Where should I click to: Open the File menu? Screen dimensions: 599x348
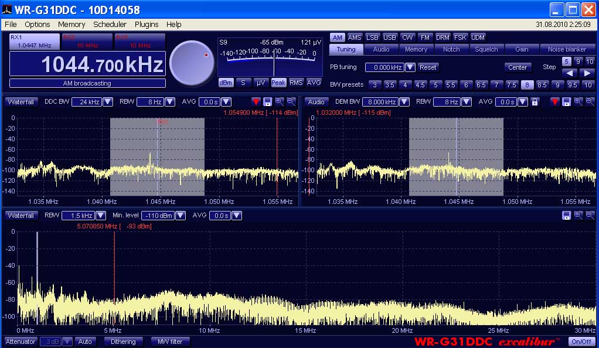click(11, 25)
